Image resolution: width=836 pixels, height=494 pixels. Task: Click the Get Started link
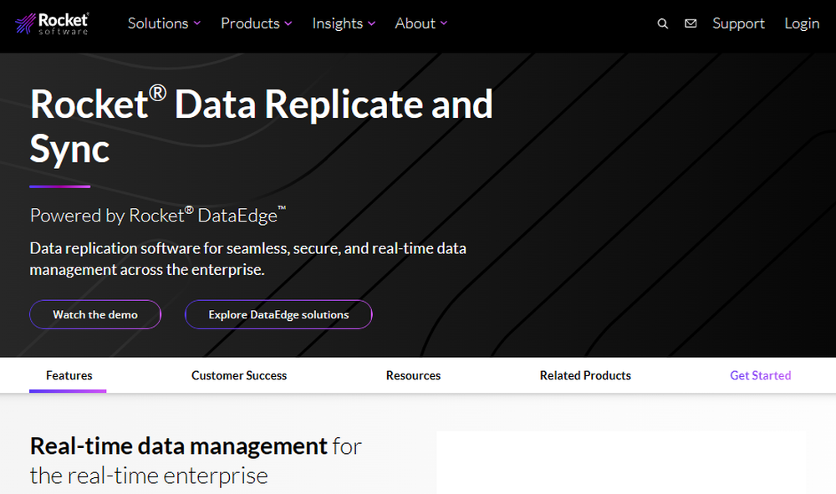pyautogui.click(x=760, y=375)
